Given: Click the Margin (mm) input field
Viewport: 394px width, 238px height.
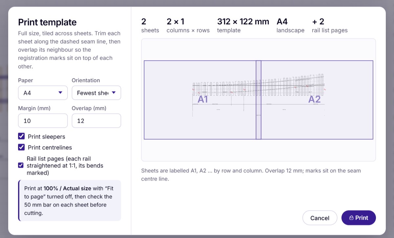Looking at the screenshot, I should [x=43, y=121].
